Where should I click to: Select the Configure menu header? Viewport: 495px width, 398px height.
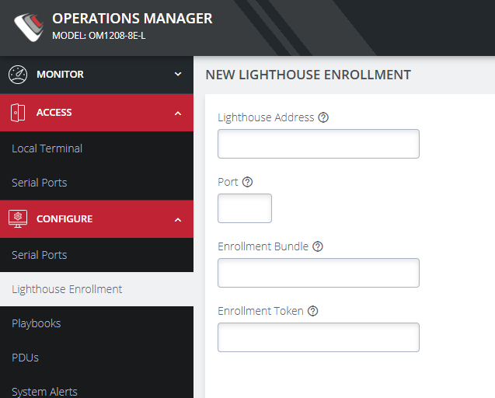(96, 219)
